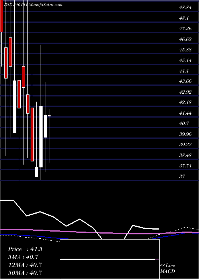Select the 40.7 price axis label

(184, 124)
